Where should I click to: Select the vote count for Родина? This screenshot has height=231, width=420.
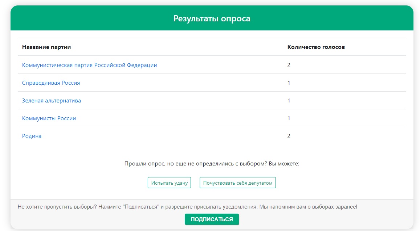point(289,136)
